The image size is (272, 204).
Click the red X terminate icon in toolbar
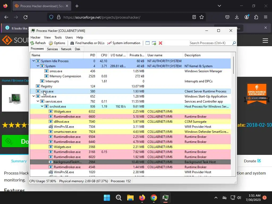point(160,43)
